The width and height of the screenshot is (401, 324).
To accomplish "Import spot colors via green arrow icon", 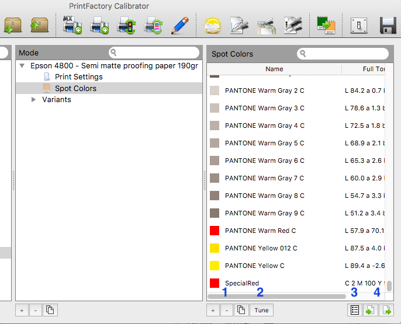I will point(370,310).
